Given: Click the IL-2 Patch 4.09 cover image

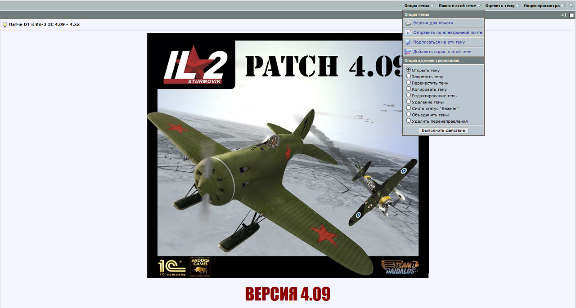Looking at the screenshot, I should [288, 155].
